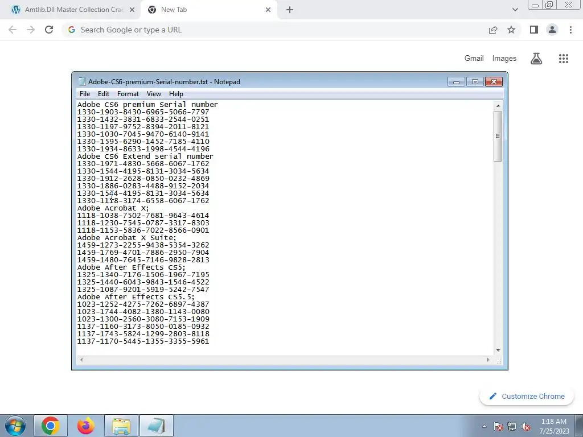Click Notepad scroll up arrow
The width and height of the screenshot is (583, 437).
pos(498,106)
